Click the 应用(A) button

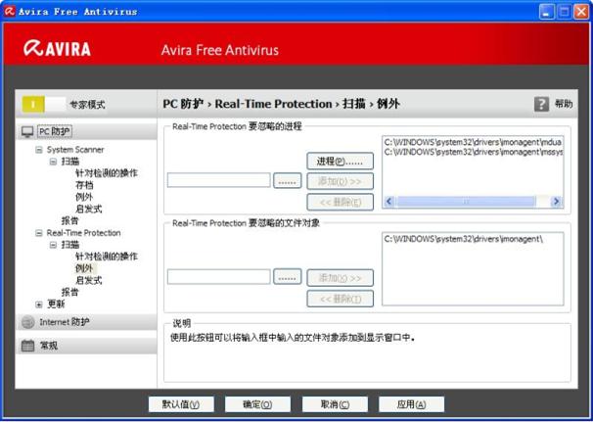coord(411,404)
